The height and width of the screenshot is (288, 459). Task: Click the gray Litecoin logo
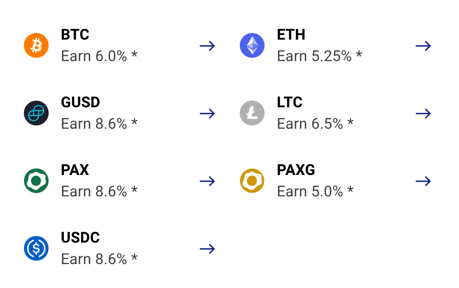(x=252, y=112)
